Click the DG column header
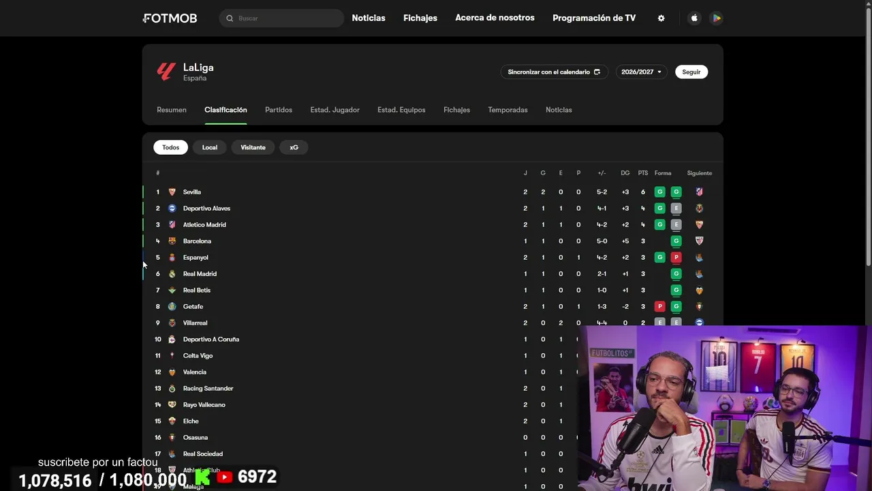 click(x=625, y=173)
